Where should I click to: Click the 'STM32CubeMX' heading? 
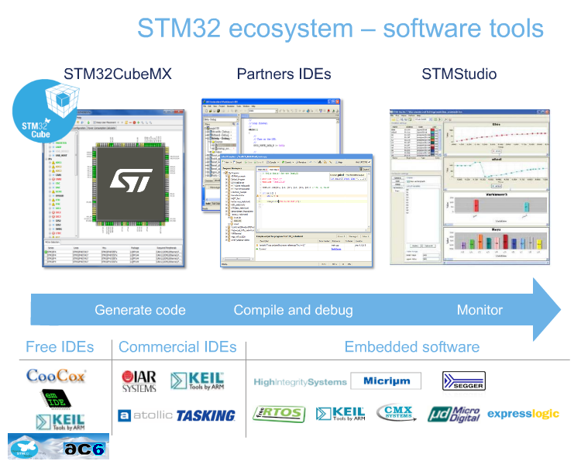(118, 74)
